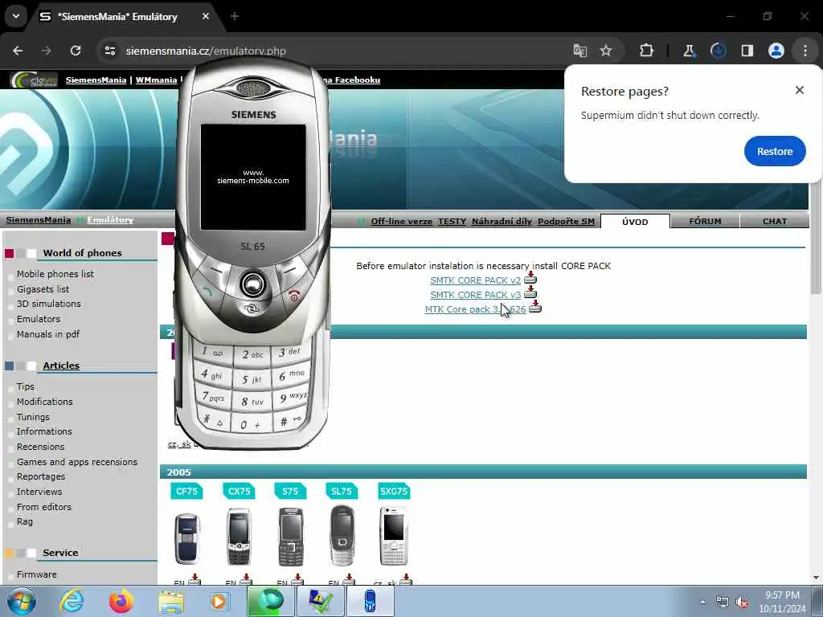Click the browser back arrow
Image resolution: width=823 pixels, height=617 pixels.
(x=18, y=51)
